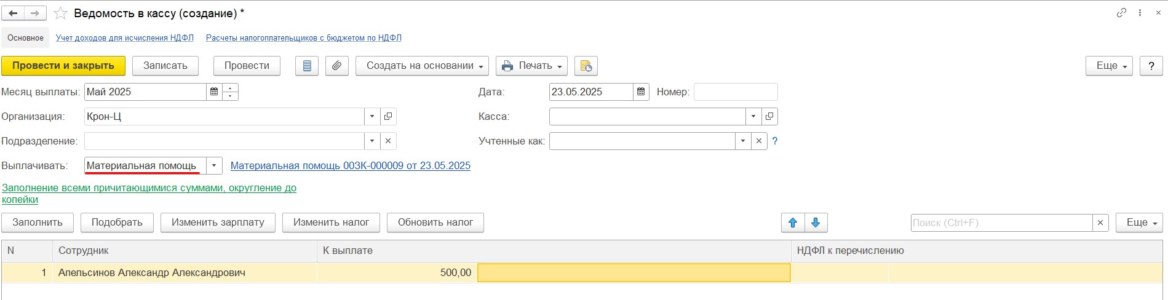Image resolution: width=1168 pixels, height=300 pixels.
Task: Open the Создать на основании menu
Action: coord(422,66)
